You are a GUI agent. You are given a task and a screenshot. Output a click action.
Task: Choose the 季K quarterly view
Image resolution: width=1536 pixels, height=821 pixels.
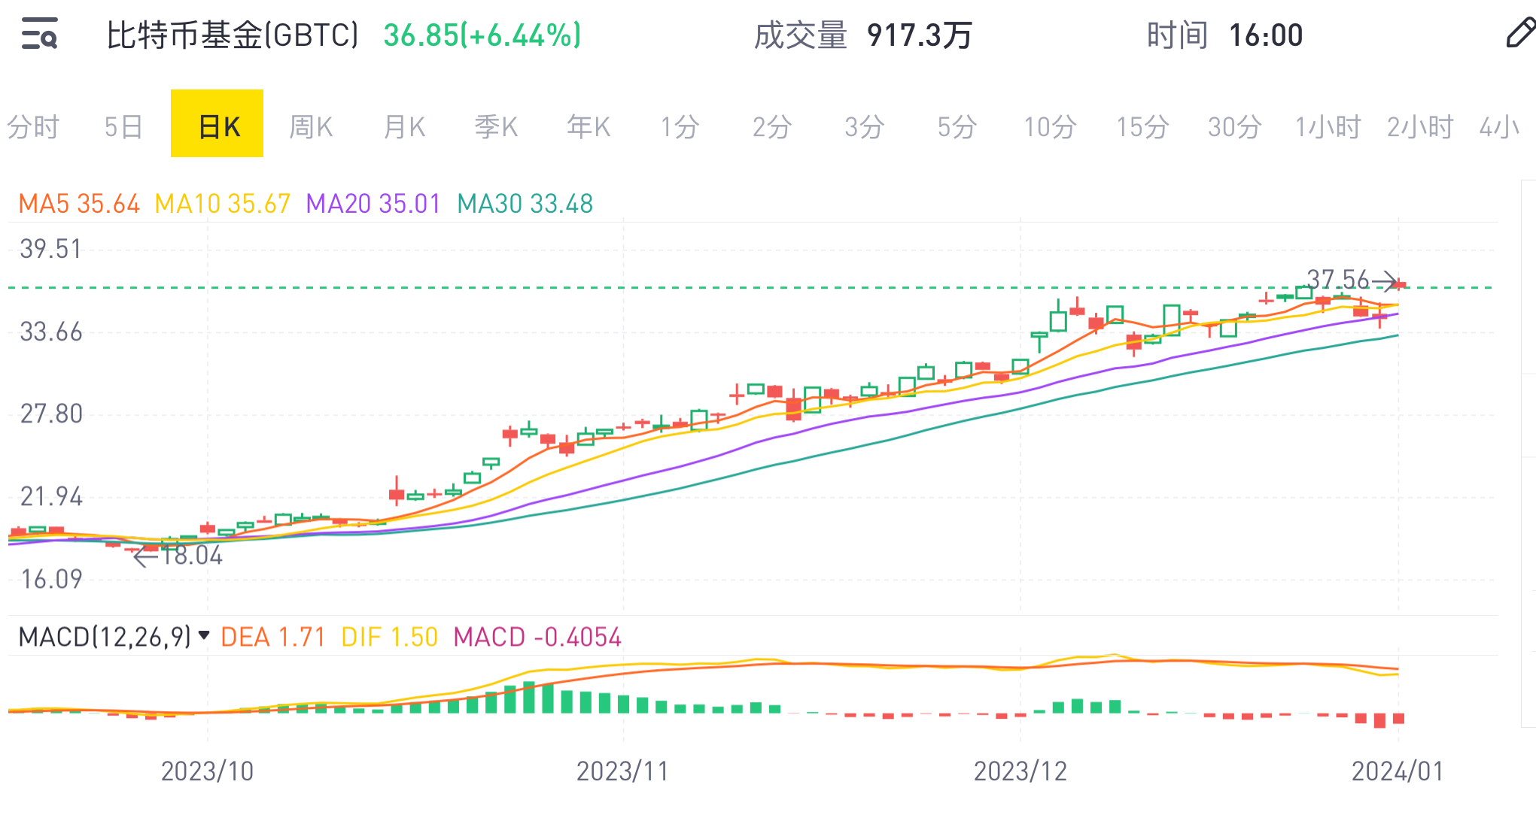[496, 126]
